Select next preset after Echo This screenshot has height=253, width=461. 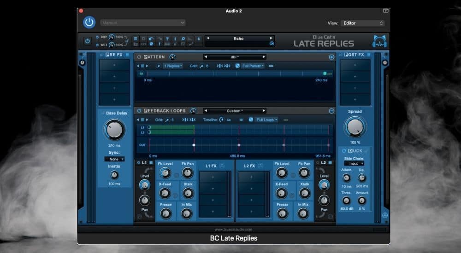[271, 38]
